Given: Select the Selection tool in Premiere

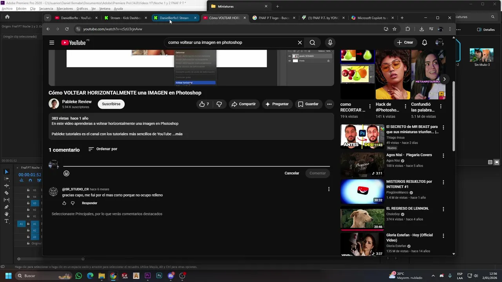Looking at the screenshot, I should 6,172.
